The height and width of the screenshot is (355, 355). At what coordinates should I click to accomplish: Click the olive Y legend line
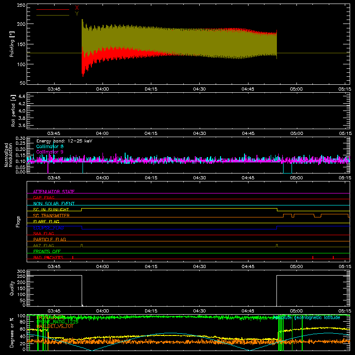[x=53, y=16]
